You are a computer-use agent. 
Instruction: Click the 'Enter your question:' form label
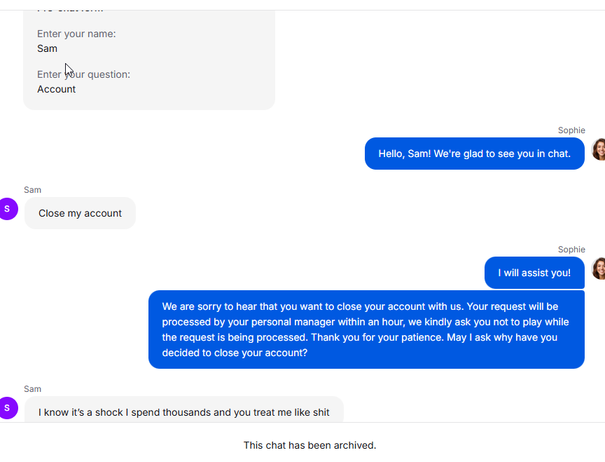pyautogui.click(x=83, y=74)
